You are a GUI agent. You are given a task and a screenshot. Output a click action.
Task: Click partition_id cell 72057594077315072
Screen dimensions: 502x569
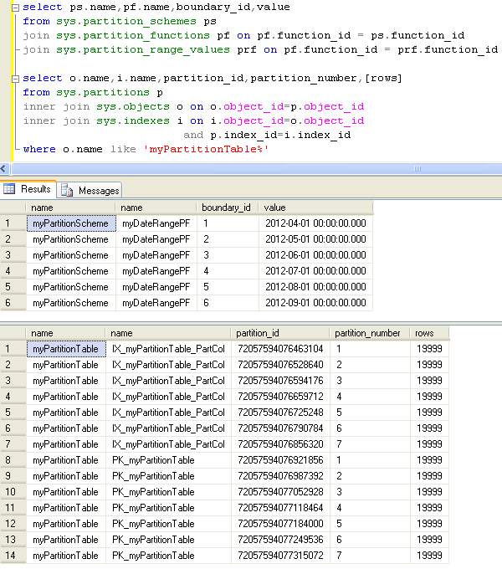(x=279, y=556)
